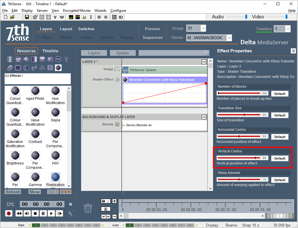Click the histogram bars toolbar icon
The image size is (298, 228).
(84, 17)
